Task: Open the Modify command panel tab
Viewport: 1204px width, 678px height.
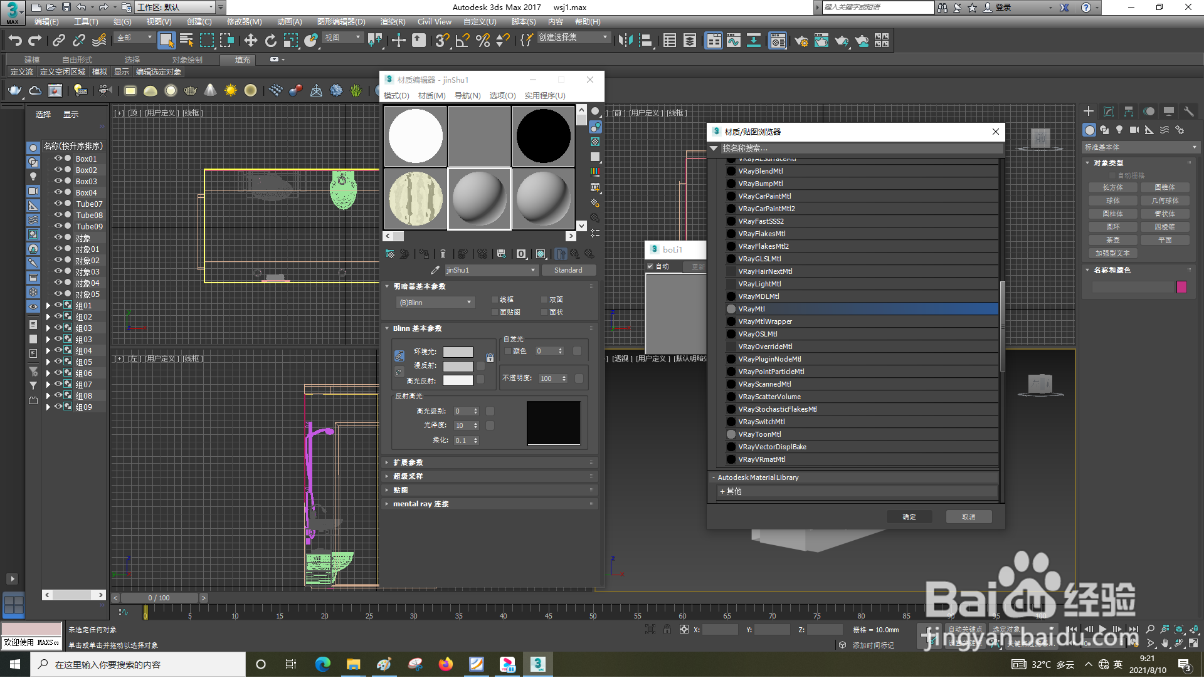Action: tap(1108, 112)
